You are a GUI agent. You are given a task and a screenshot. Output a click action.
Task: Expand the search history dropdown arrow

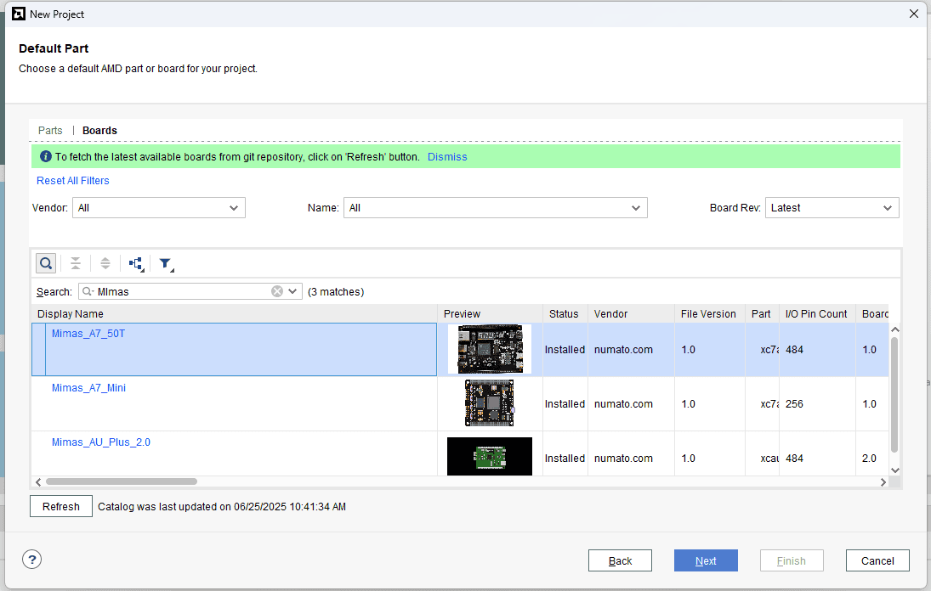tap(293, 291)
